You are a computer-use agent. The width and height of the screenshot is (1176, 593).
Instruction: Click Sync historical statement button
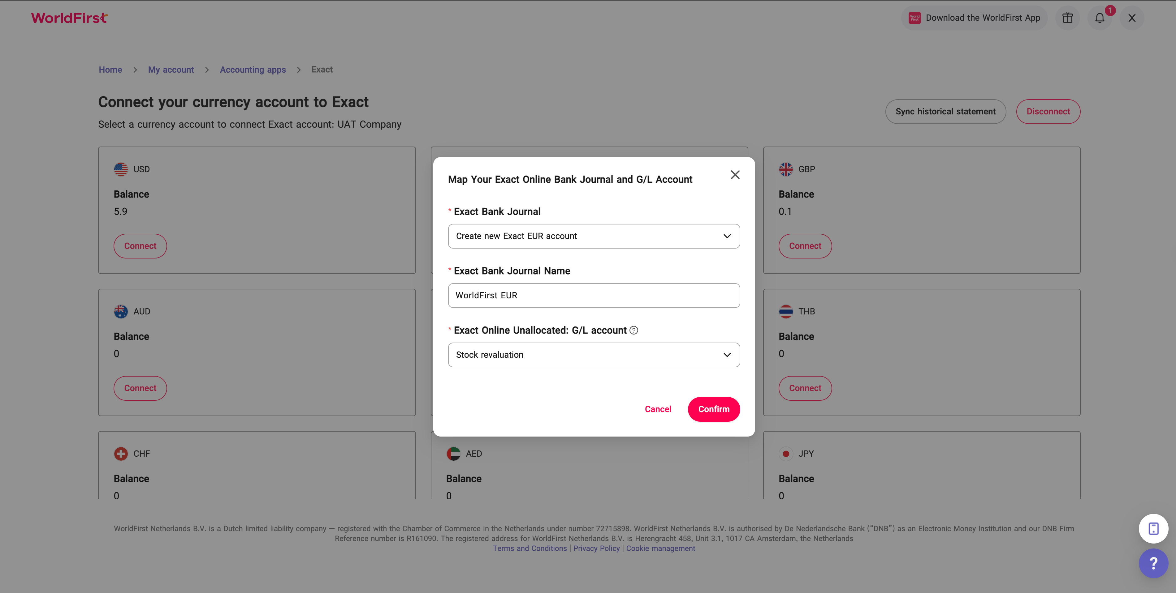(x=945, y=111)
